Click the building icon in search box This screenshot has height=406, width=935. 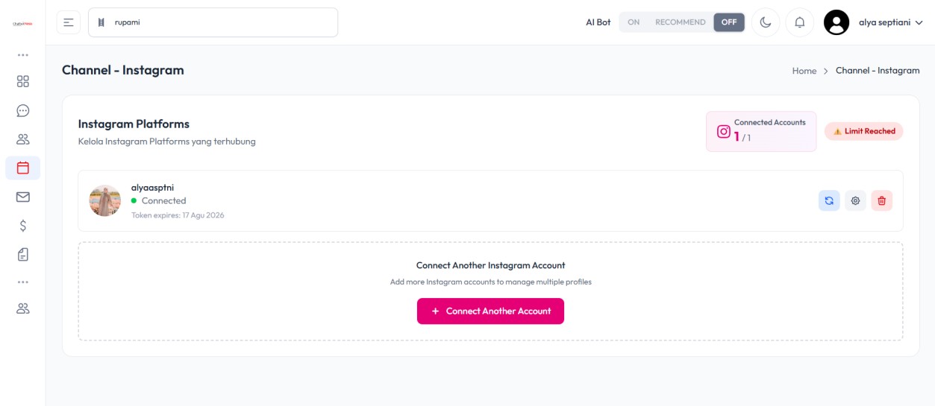coord(101,22)
